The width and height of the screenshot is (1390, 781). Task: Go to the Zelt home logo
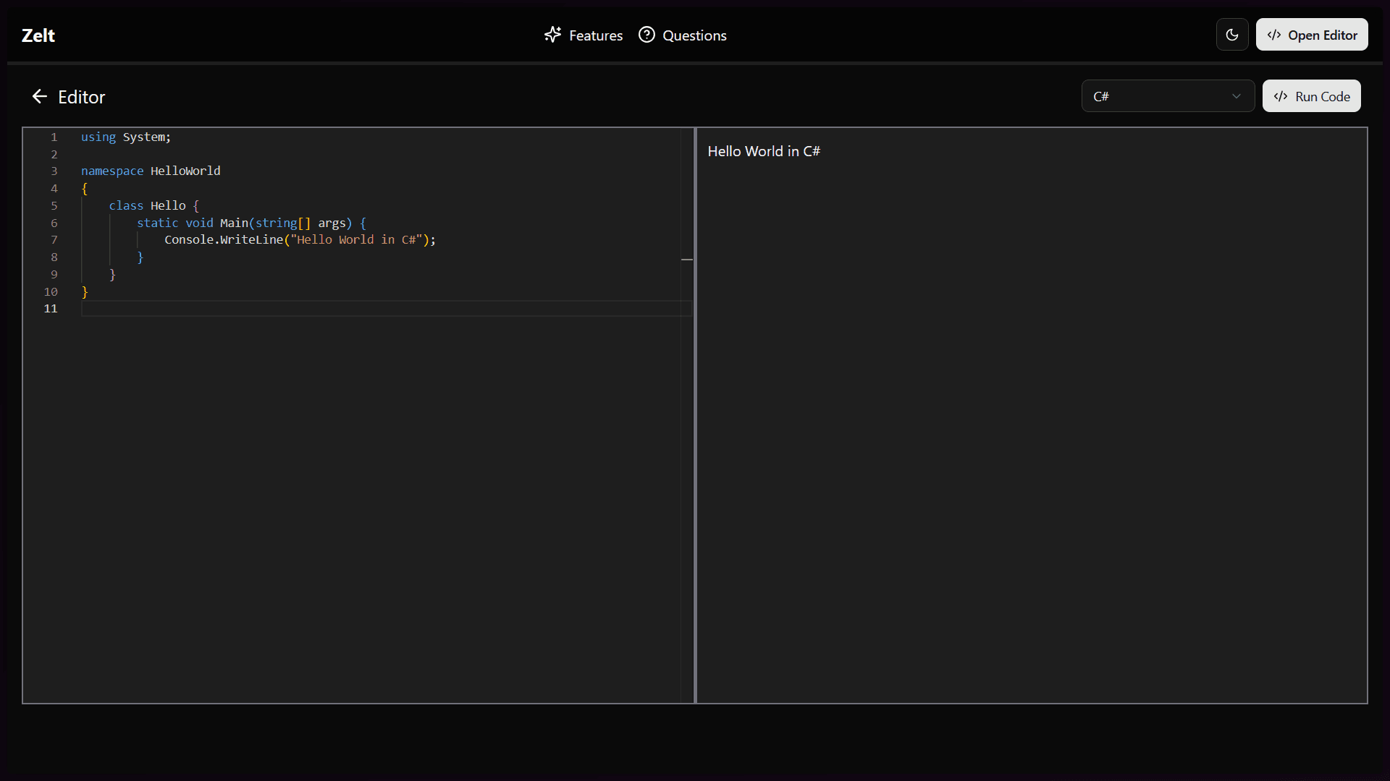click(x=38, y=35)
